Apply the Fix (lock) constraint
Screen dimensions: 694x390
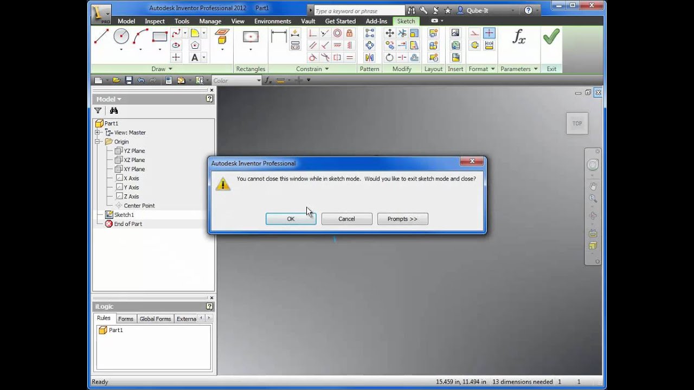tap(349, 34)
